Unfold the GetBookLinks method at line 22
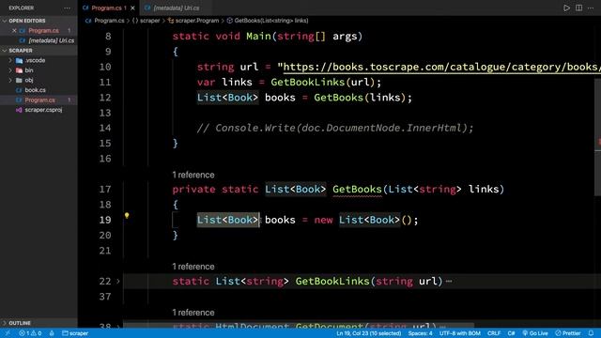The height and width of the screenshot is (338, 601). click(x=118, y=282)
